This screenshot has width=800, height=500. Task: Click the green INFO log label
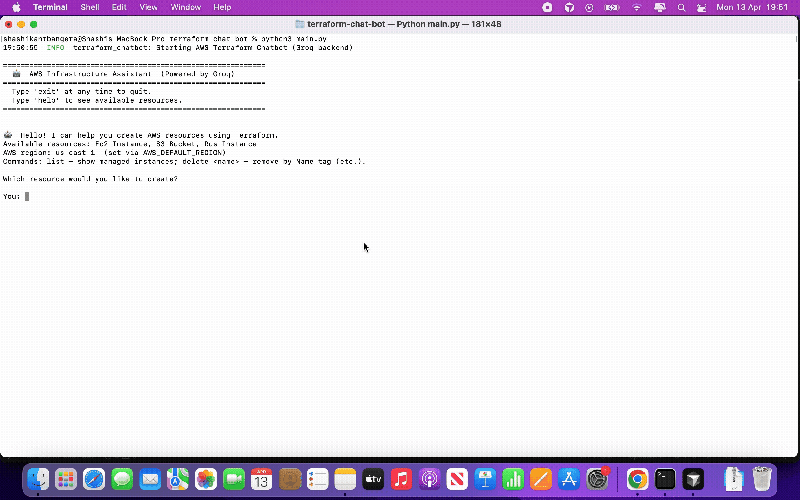[x=56, y=47]
